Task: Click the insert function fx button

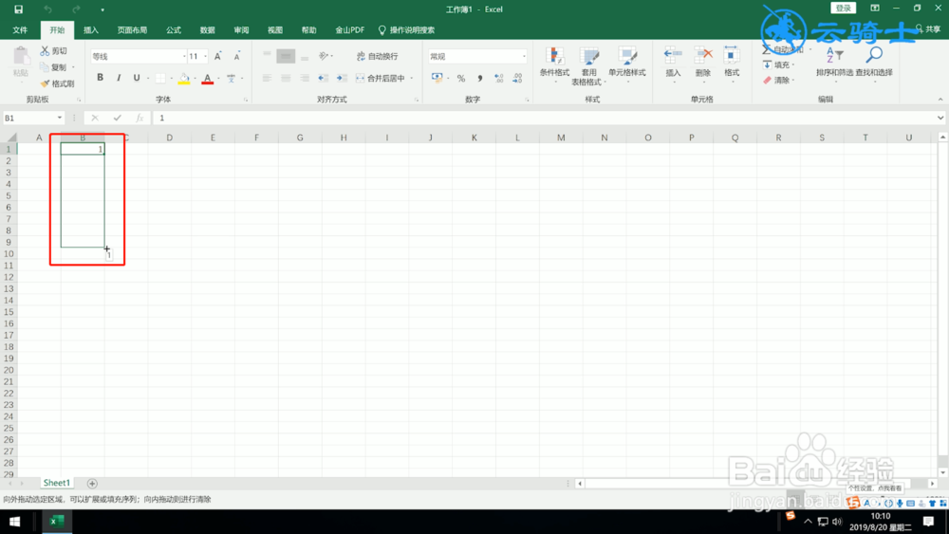Action: 140,118
